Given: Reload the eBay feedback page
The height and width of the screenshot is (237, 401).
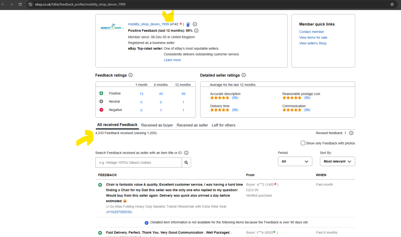Looking at the screenshot, I should [20, 4].
